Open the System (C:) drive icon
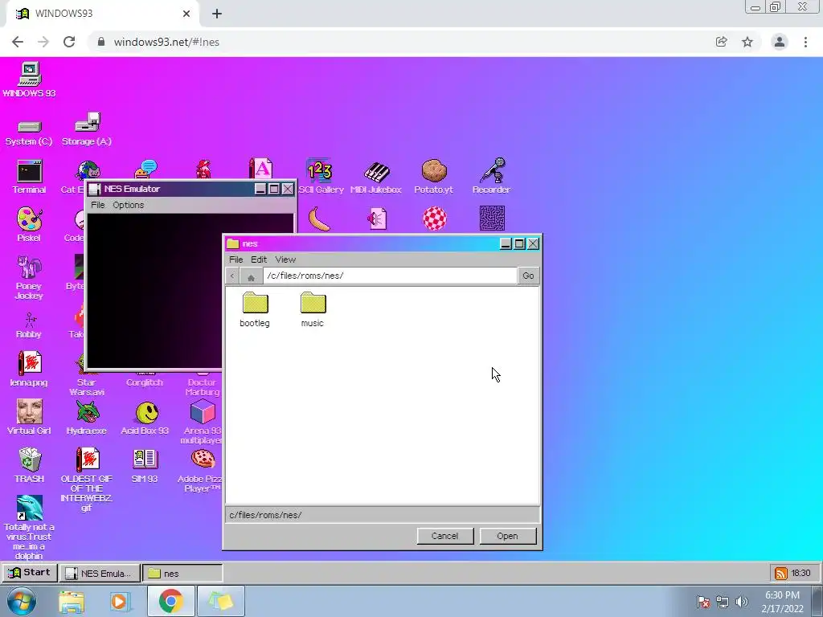Viewport: 823px width, 617px height. (29, 132)
